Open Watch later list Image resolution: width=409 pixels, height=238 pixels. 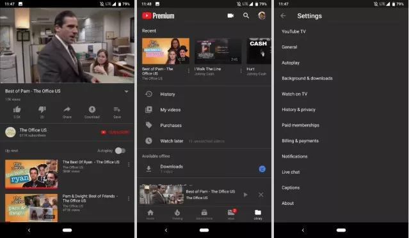[x=204, y=141]
